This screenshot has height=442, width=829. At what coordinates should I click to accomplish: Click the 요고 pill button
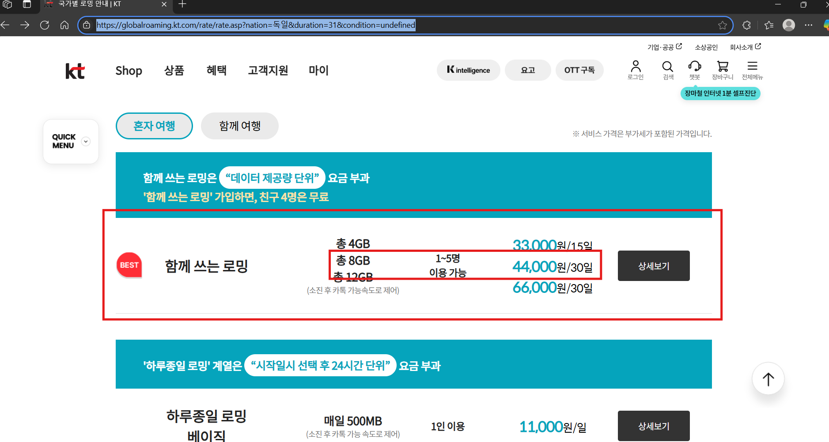click(528, 70)
